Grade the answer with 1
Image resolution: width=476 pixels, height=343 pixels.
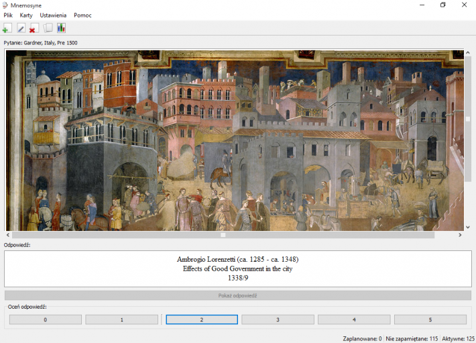pos(122,320)
